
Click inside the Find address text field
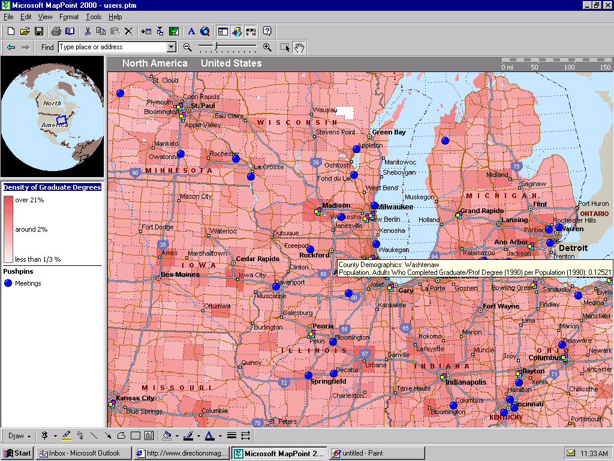tap(112, 47)
